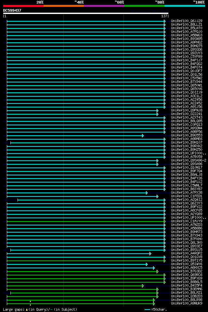This screenshot has width=208, height=312.
Task: Click the start tick of the UniRef100_A2Q4I2 bar
Action: click(x=18, y=200)
